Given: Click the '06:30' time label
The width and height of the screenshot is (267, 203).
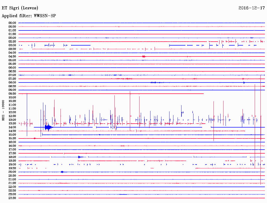Looking at the screenshot, I should [x=12, y=71].
